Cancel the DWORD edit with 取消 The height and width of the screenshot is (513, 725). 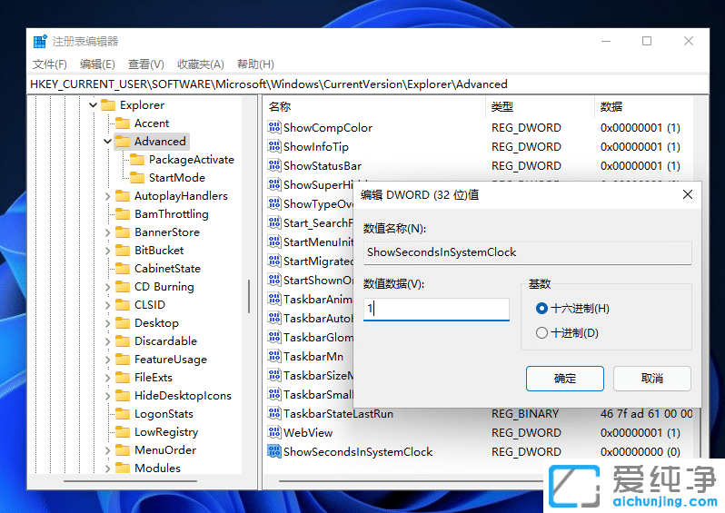coord(652,379)
